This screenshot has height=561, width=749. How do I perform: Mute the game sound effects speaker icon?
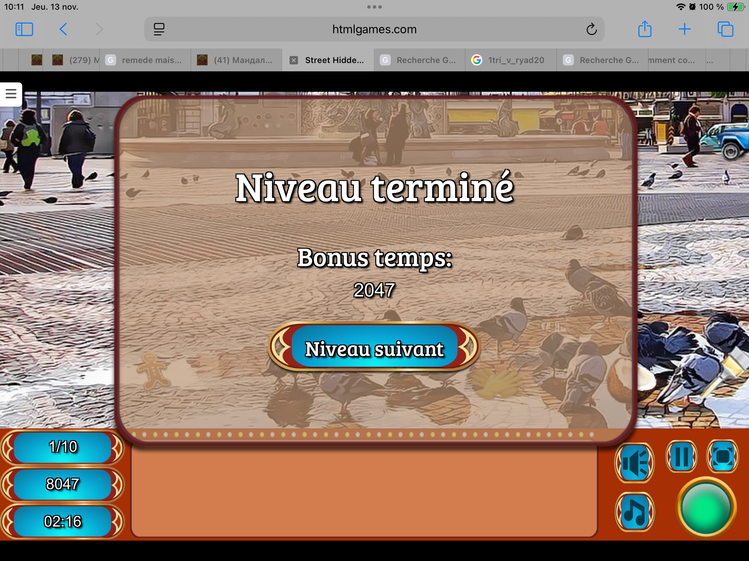634,463
